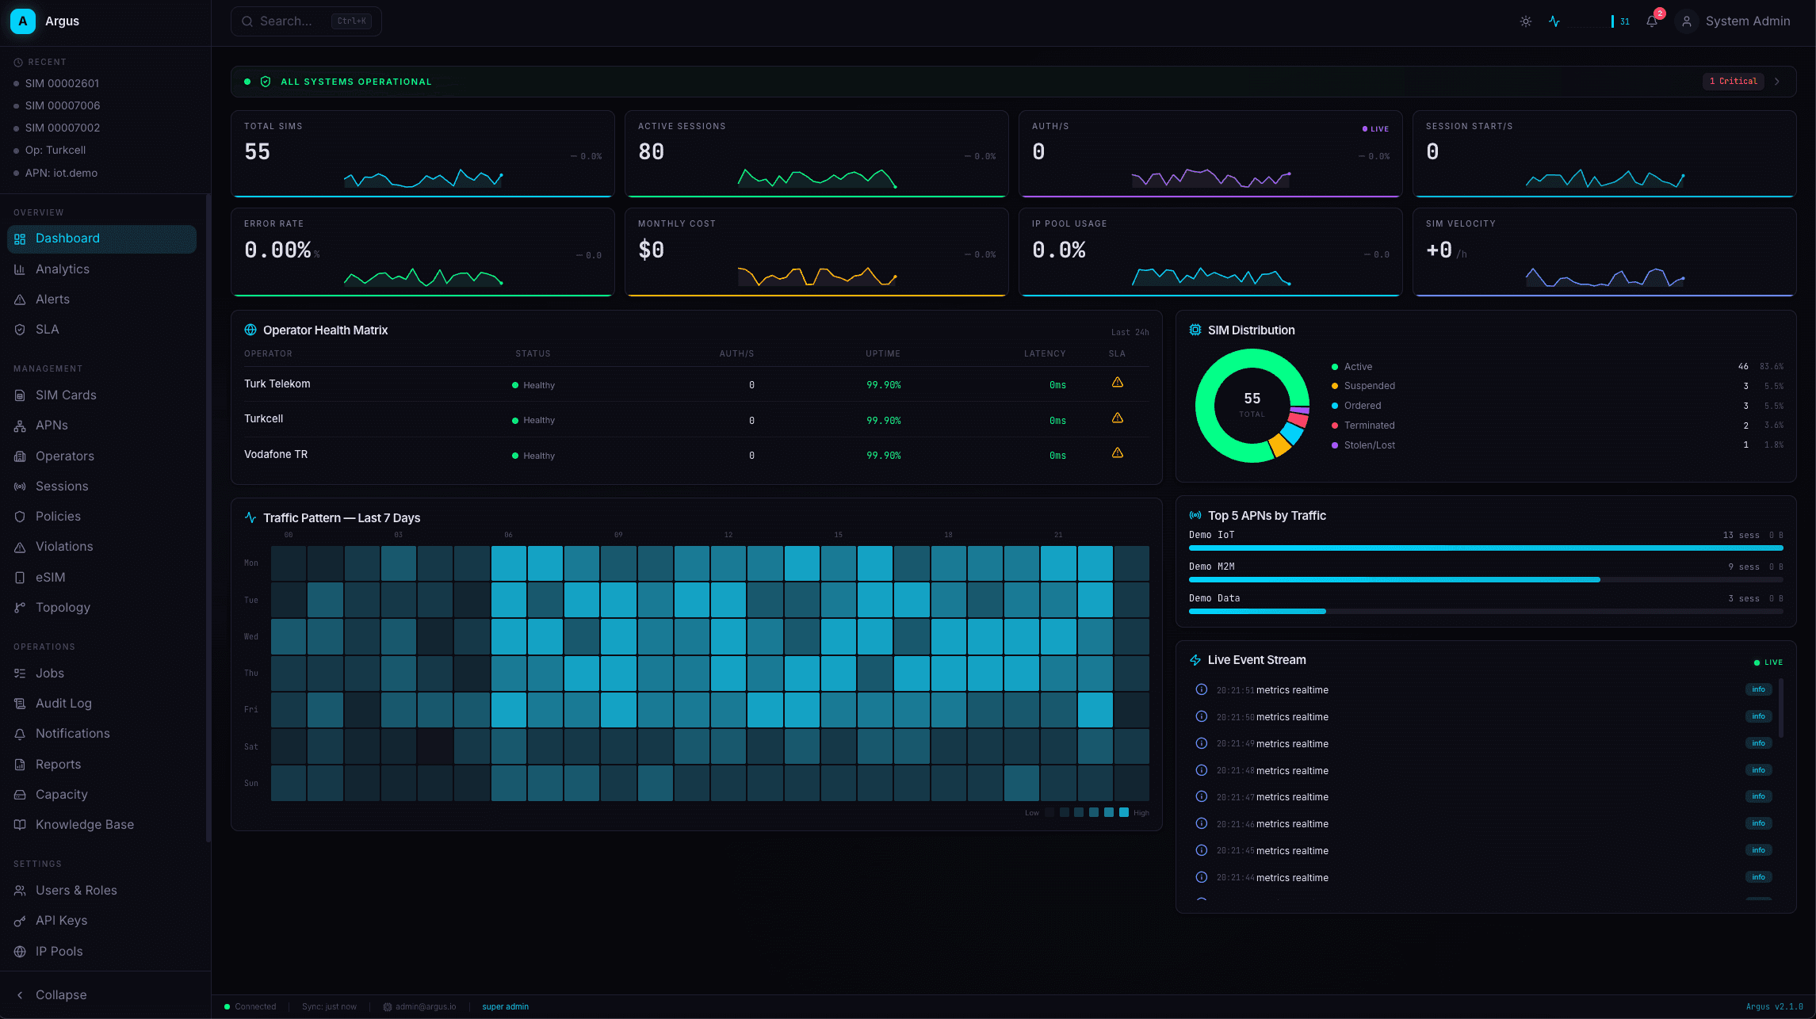
Task: Open the Audit Log
Action: [64, 703]
